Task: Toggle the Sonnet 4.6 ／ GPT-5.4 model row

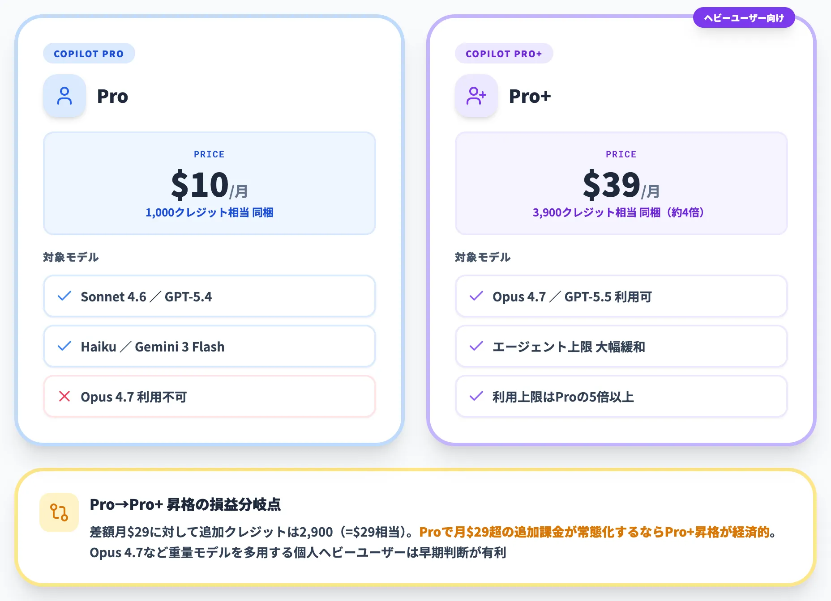Action: (x=209, y=296)
